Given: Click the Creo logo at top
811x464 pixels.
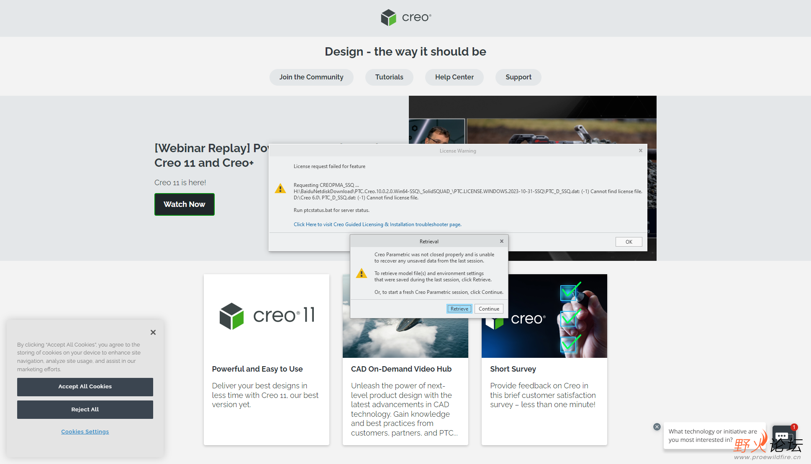Looking at the screenshot, I should click(x=405, y=18).
